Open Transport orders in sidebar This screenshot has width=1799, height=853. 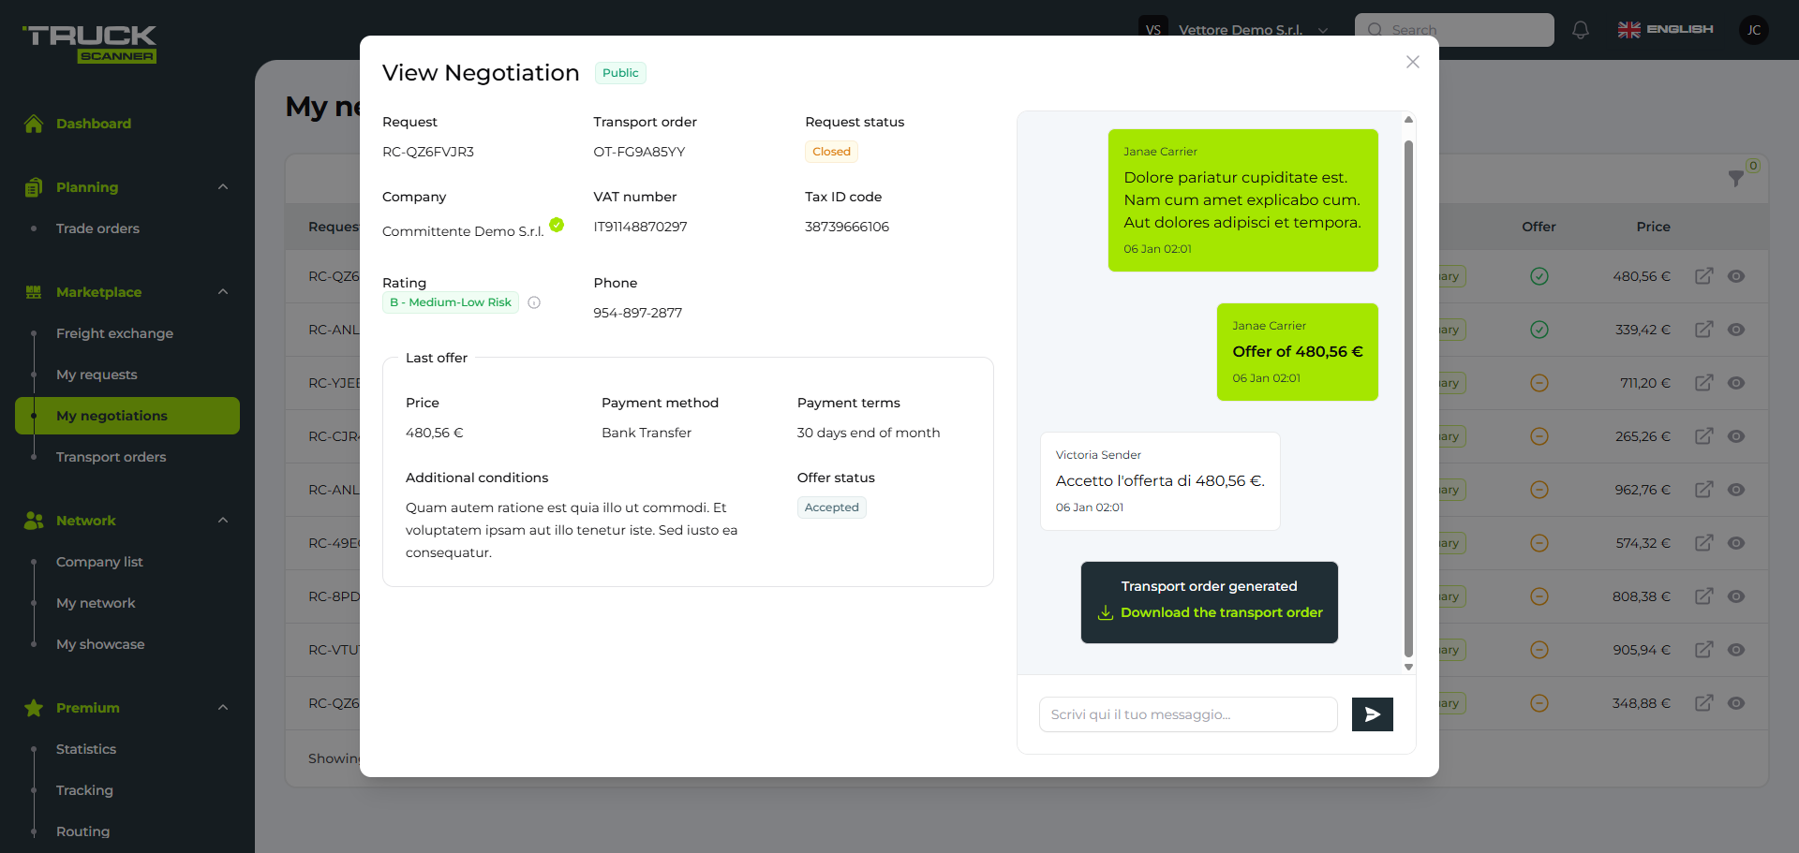[111, 457]
